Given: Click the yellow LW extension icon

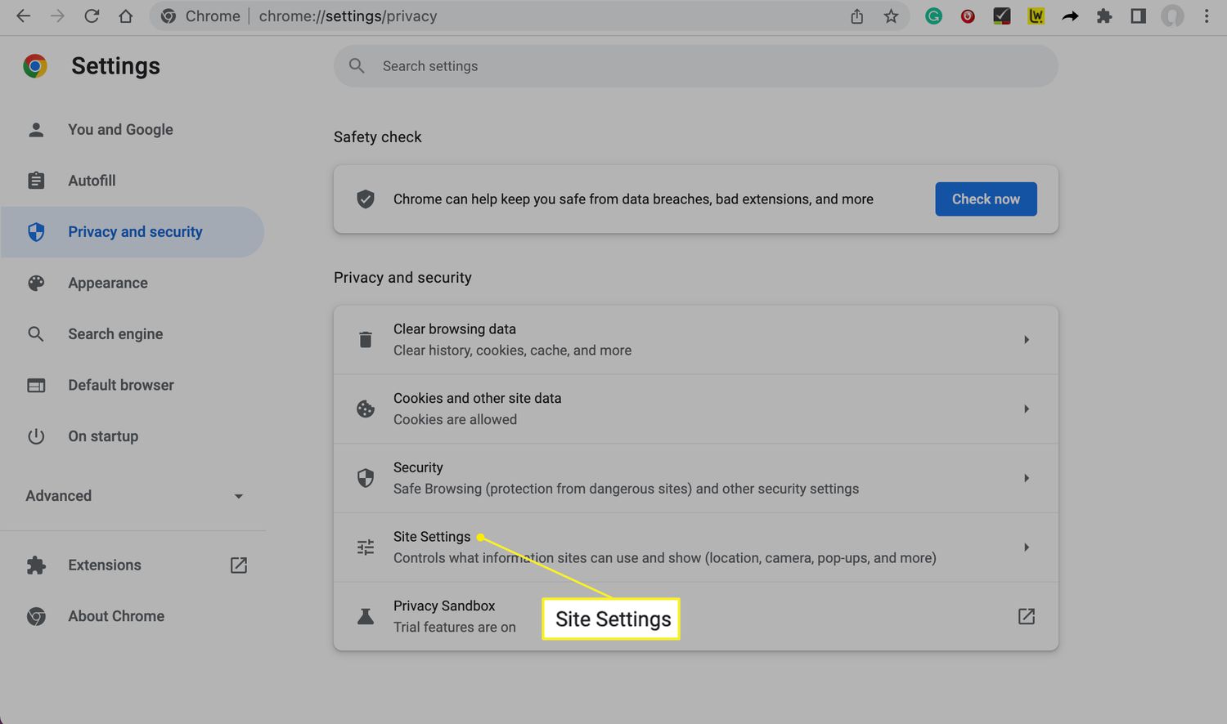Looking at the screenshot, I should [x=1036, y=16].
